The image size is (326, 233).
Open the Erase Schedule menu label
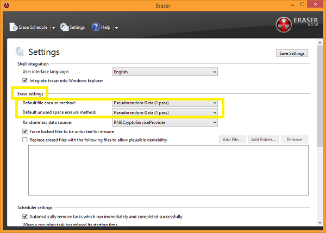coord(33,27)
